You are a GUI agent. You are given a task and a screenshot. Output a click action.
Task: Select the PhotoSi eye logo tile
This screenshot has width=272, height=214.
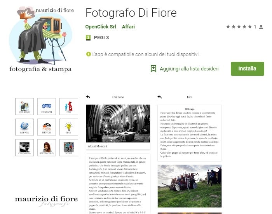[47, 127]
